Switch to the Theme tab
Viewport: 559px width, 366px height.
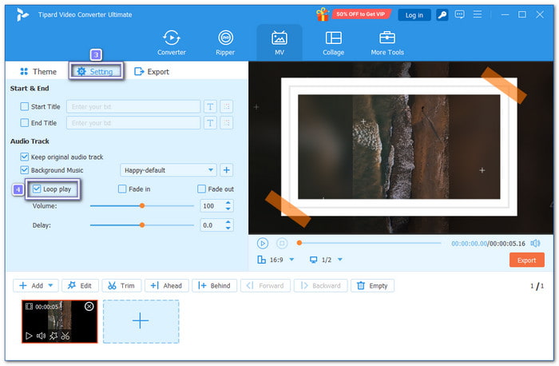tap(38, 72)
